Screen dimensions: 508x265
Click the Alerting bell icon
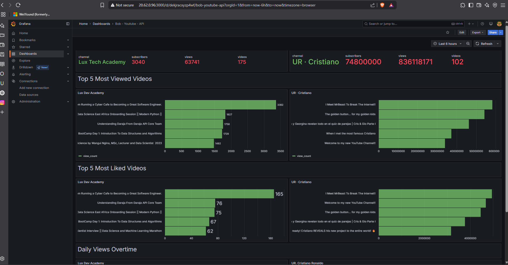click(13, 74)
